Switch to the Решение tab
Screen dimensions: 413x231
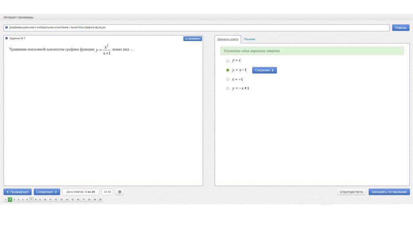250,39
